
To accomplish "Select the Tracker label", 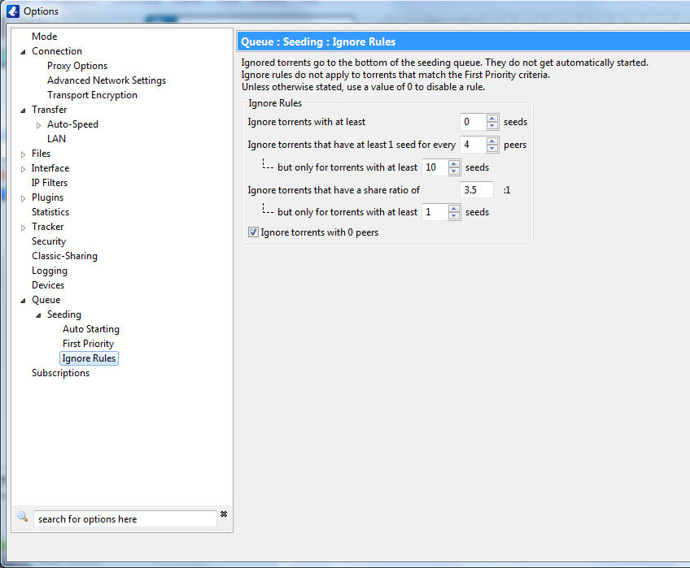I will (47, 227).
